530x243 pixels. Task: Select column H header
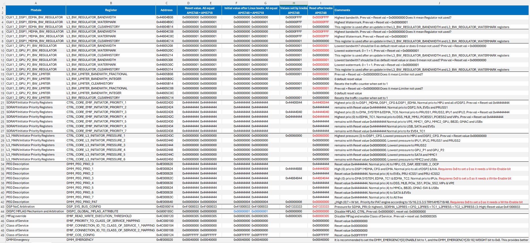click(x=294, y=3)
